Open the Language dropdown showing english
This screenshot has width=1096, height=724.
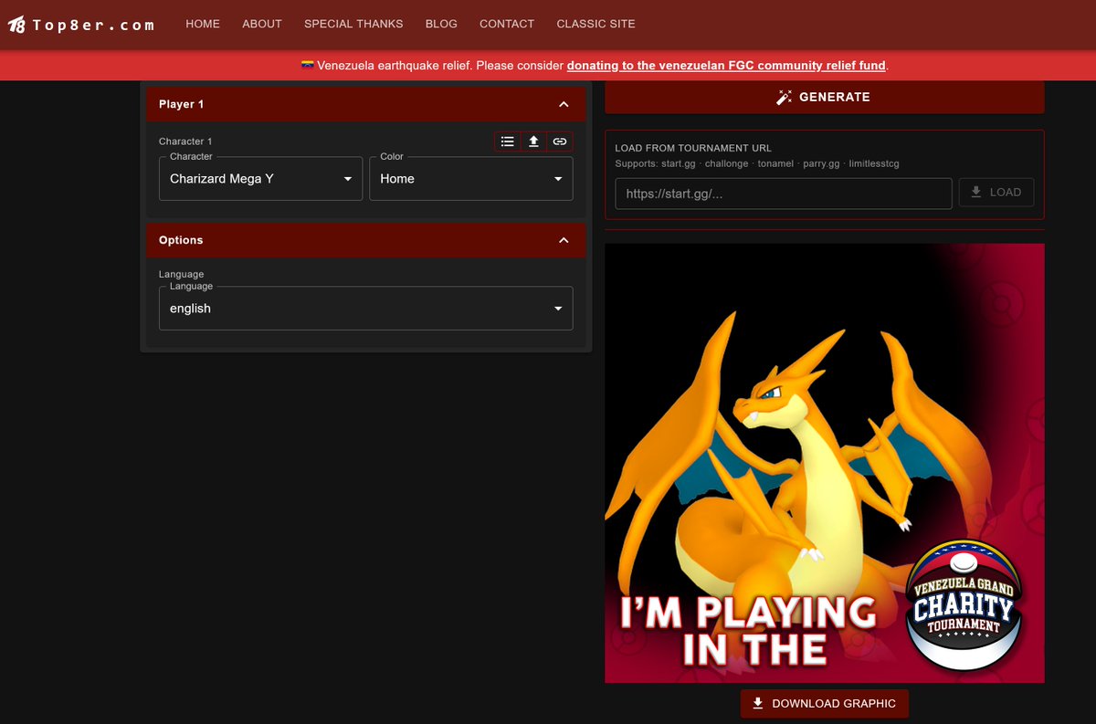pyautogui.click(x=366, y=309)
